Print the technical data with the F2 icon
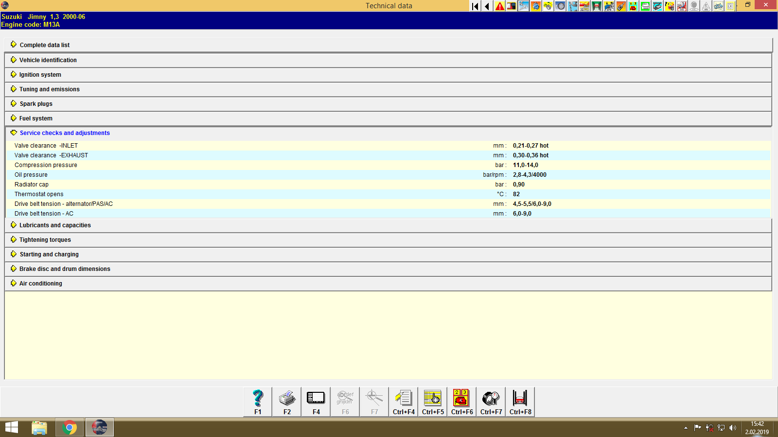The width and height of the screenshot is (778, 437). 286,401
